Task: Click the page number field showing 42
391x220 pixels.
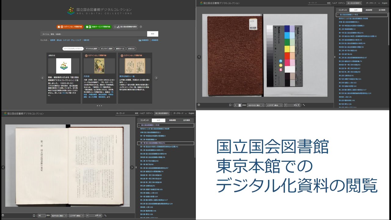Action: (41, 215)
